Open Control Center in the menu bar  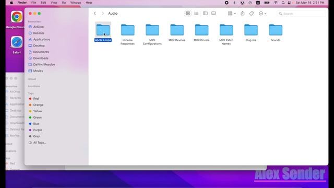[x=290, y=3]
